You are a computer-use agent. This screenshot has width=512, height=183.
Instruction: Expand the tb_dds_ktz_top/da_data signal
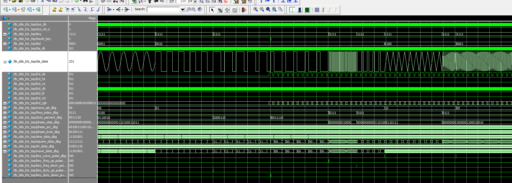[5, 62]
